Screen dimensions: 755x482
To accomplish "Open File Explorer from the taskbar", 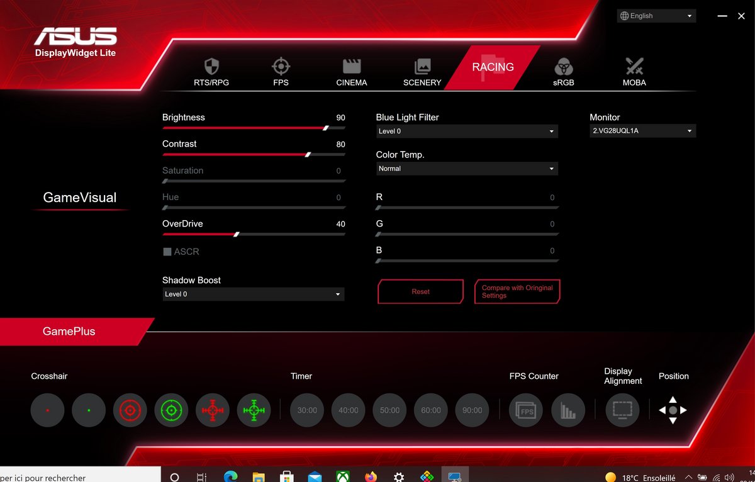I will (x=258, y=477).
